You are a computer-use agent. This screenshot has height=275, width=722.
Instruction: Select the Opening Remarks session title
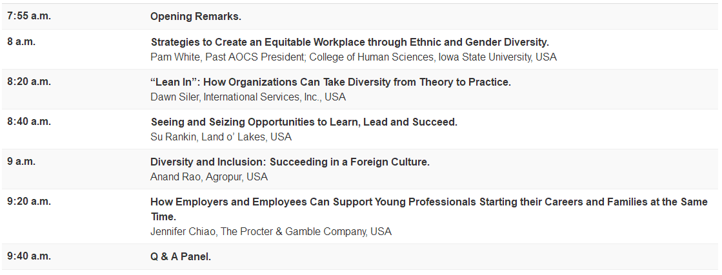coord(196,16)
